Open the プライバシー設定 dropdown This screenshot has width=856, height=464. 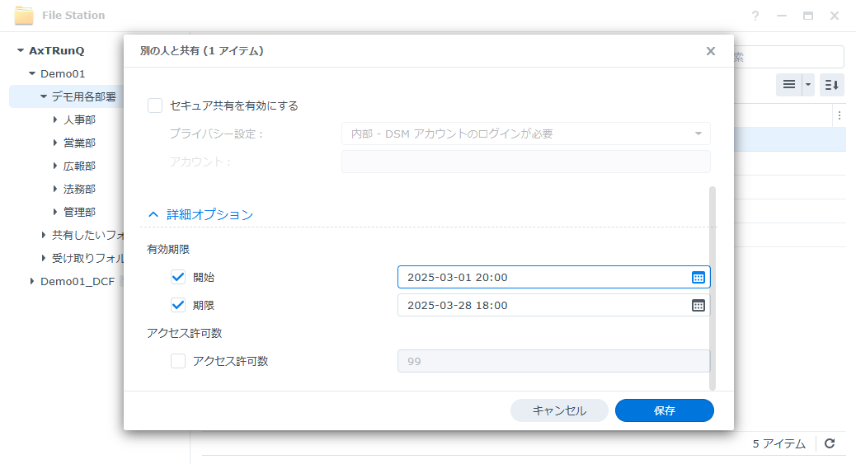click(x=525, y=134)
